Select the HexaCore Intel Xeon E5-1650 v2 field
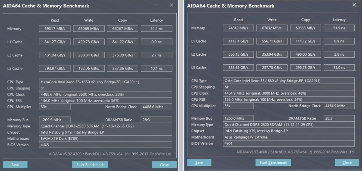Viewport: 362px width, 171px height. (x=106, y=82)
